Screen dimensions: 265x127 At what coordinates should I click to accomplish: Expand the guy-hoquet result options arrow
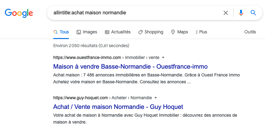tap(156, 98)
